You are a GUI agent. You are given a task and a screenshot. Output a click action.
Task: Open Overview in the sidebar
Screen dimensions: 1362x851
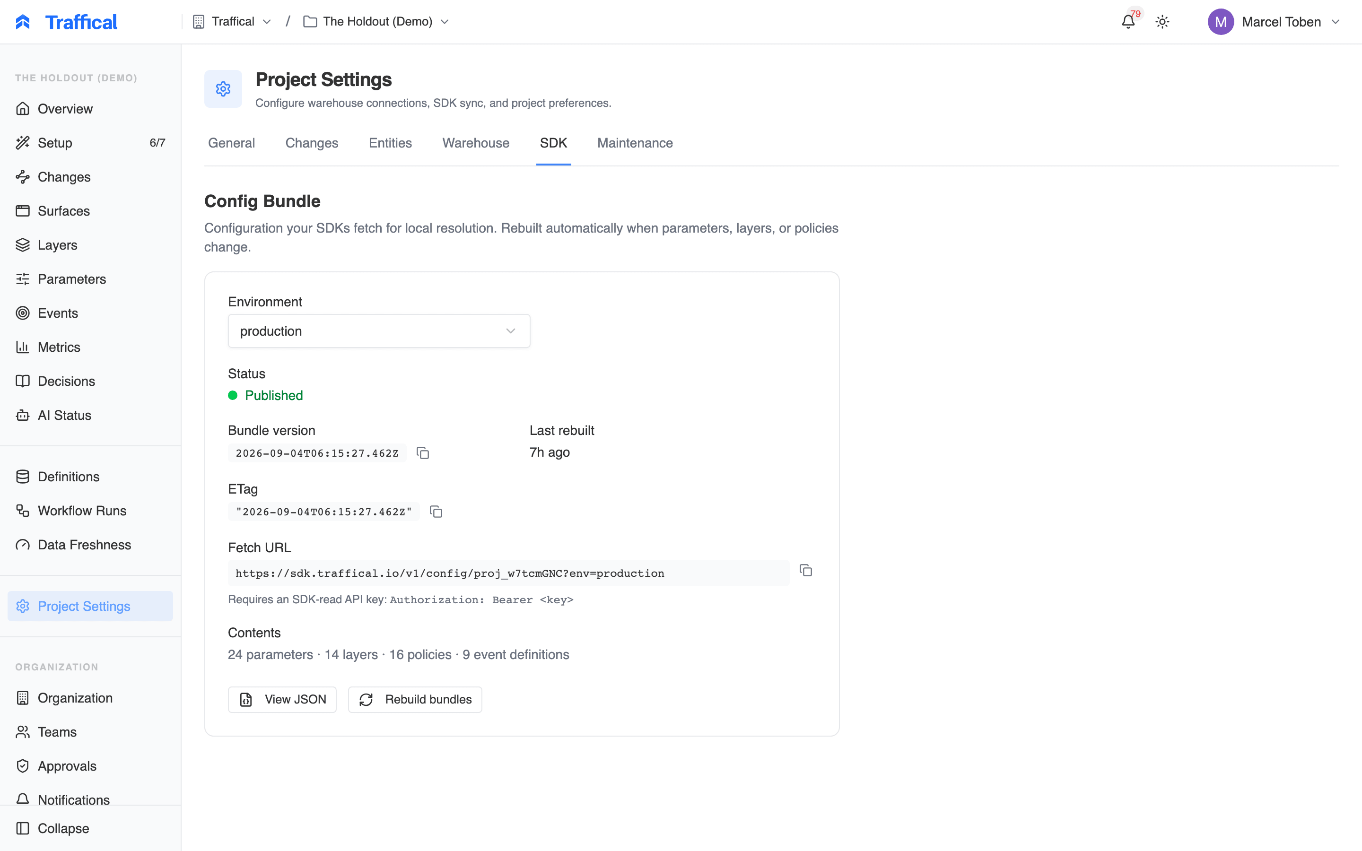pos(91,109)
